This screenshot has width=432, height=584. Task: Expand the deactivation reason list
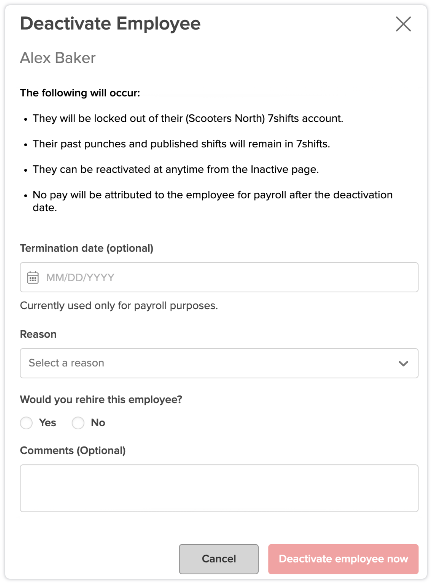tap(219, 363)
